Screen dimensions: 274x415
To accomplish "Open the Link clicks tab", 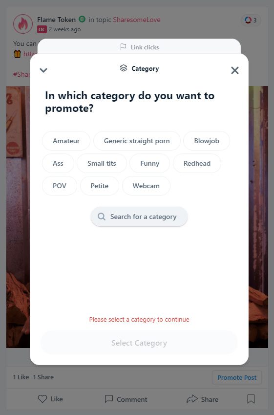I will [139, 47].
